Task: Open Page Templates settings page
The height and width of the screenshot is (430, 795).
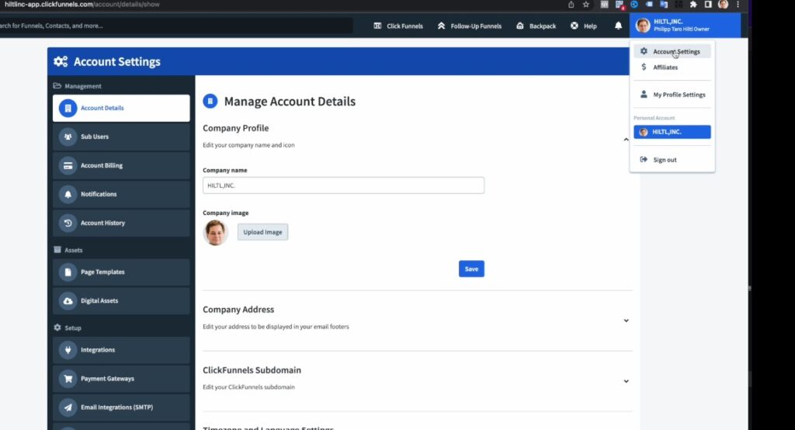Action: 121,272
